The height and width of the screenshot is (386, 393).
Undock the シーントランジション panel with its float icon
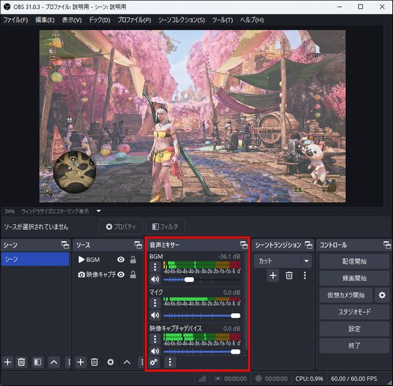(309, 245)
